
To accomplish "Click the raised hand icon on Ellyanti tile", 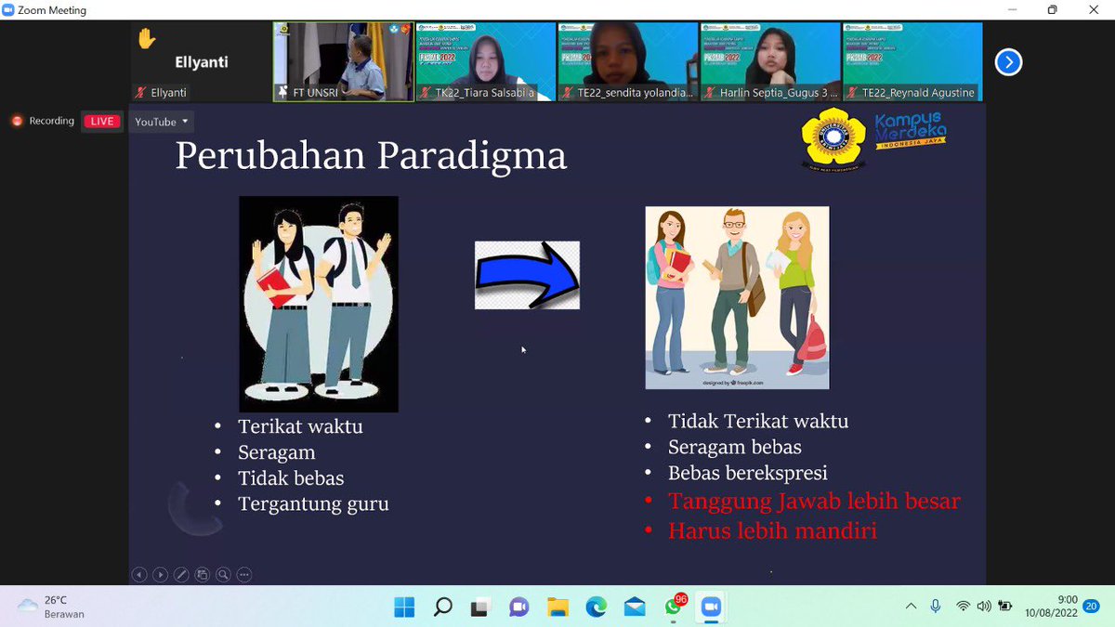I will 146,39.
